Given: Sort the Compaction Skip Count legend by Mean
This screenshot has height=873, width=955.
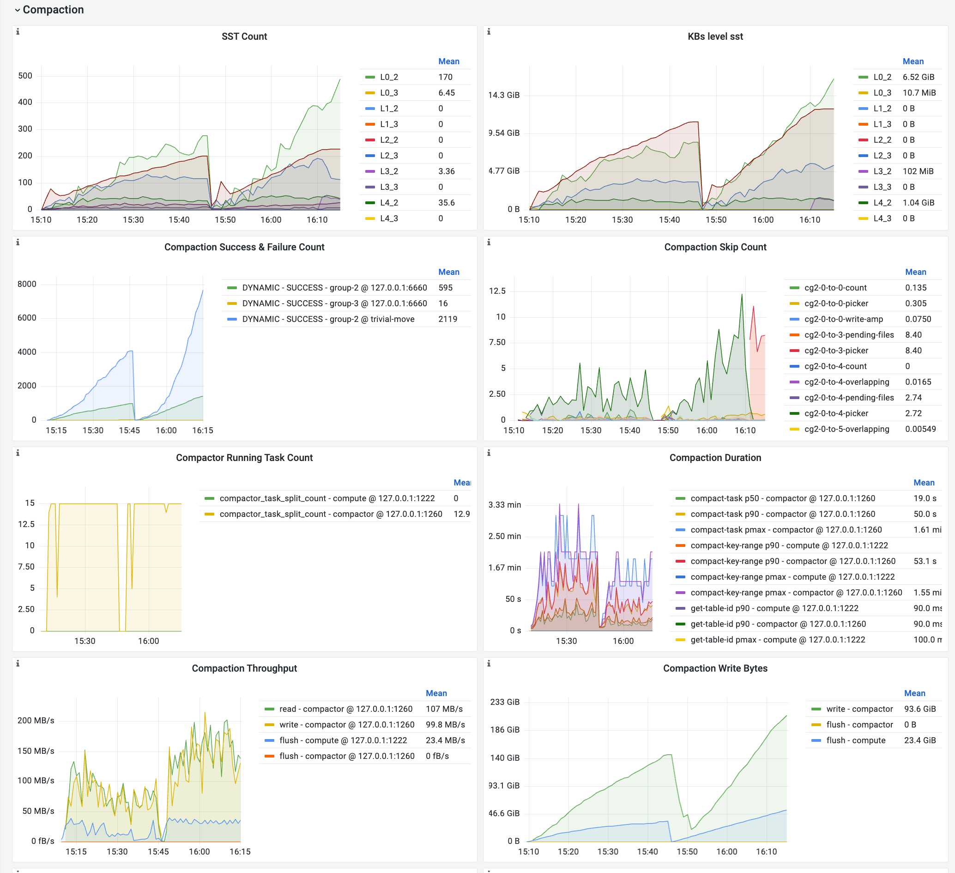Looking at the screenshot, I should click(x=916, y=272).
